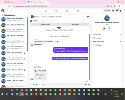Open Asia's conversation in the list

point(13,47)
